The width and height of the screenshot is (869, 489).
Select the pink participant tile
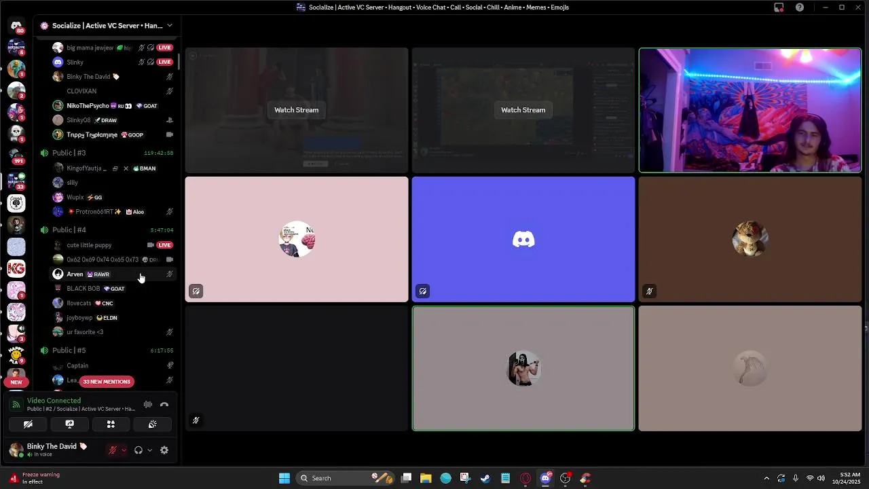297,239
